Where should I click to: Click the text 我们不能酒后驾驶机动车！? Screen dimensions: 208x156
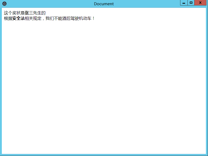(x=70, y=18)
